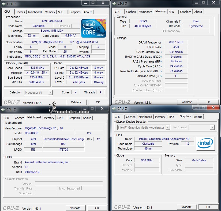Click the GPU memory Size 64 MBytes
This screenshot has height=211, width=221.
click(x=199, y=161)
